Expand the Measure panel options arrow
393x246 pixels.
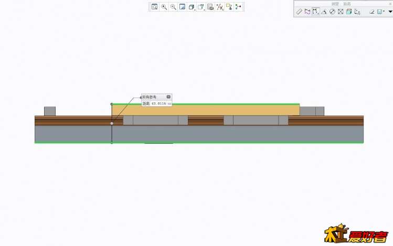point(390,12)
